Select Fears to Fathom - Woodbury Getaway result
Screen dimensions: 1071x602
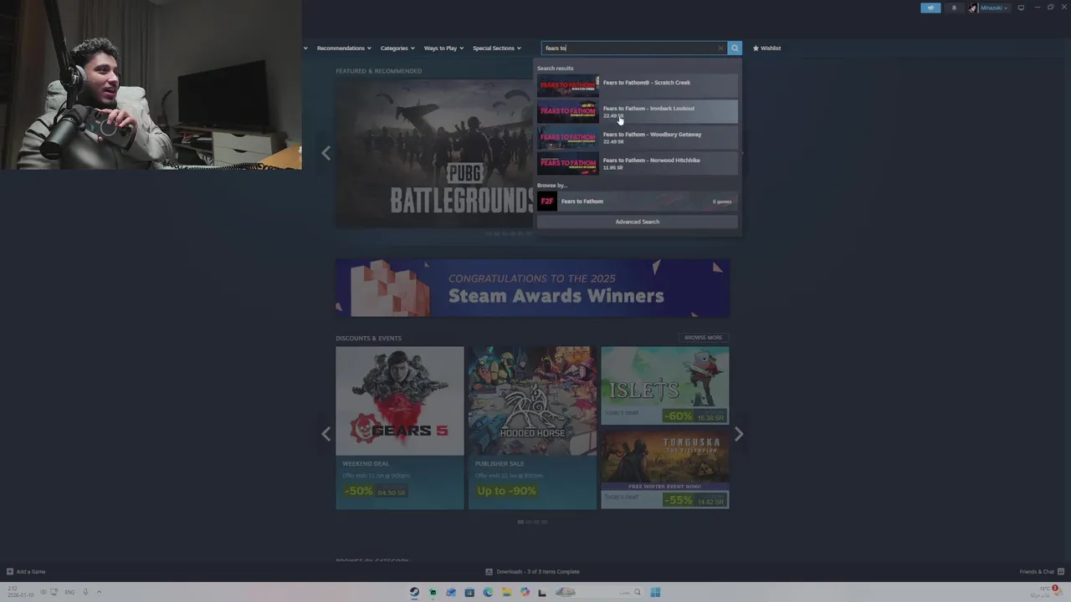coord(638,137)
